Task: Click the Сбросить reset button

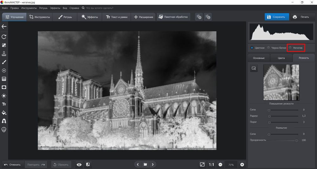Action: pyautogui.click(x=61, y=165)
